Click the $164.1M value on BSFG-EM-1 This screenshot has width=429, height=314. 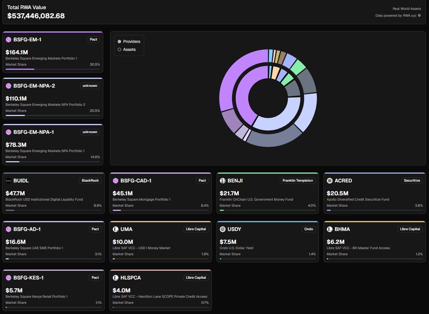click(17, 52)
